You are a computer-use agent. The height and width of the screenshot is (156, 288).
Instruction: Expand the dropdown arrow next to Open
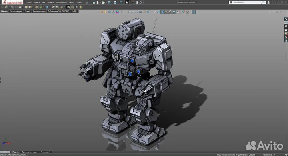(x=106, y=2)
